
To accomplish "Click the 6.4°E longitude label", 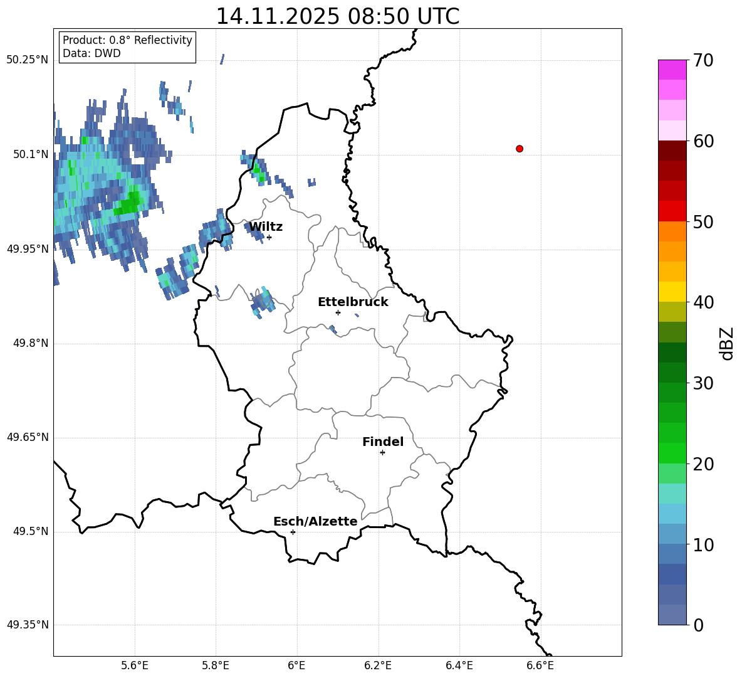I will [x=459, y=665].
